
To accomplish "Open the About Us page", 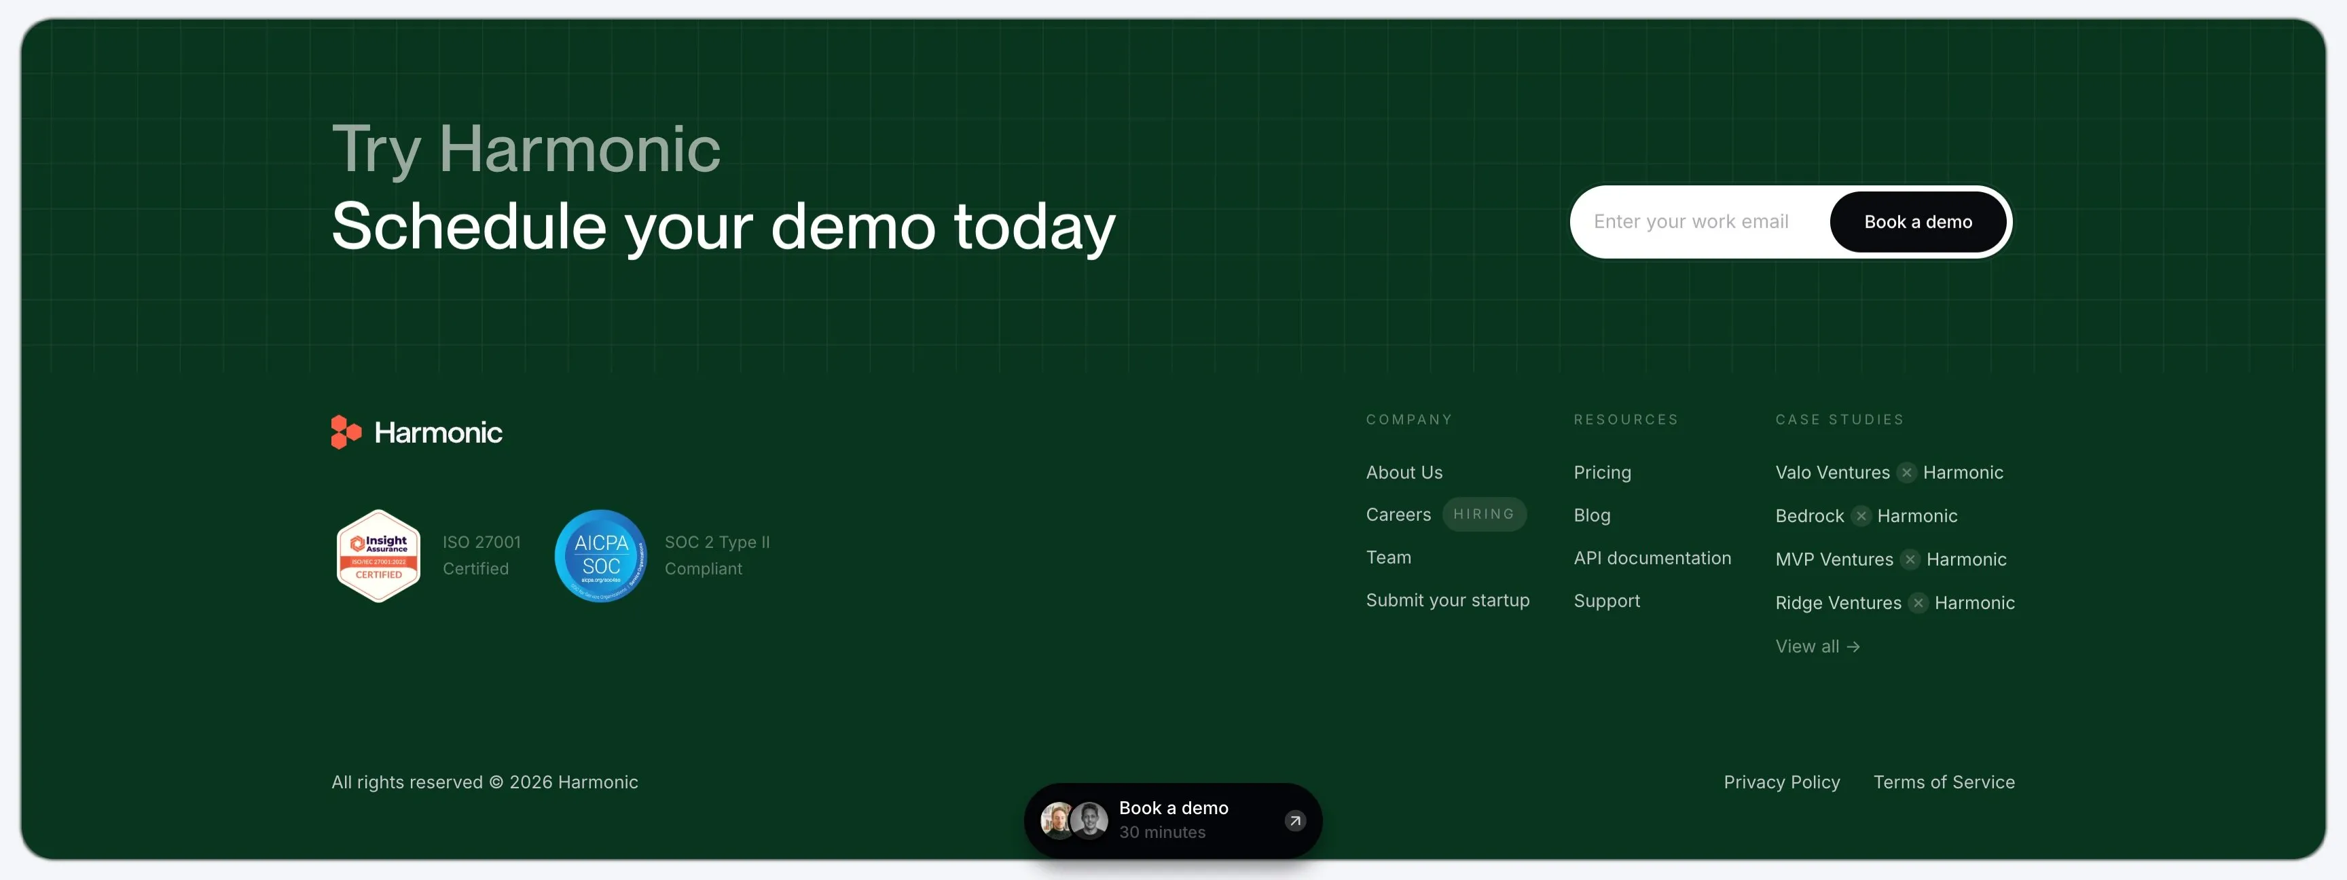I will click(x=1404, y=473).
